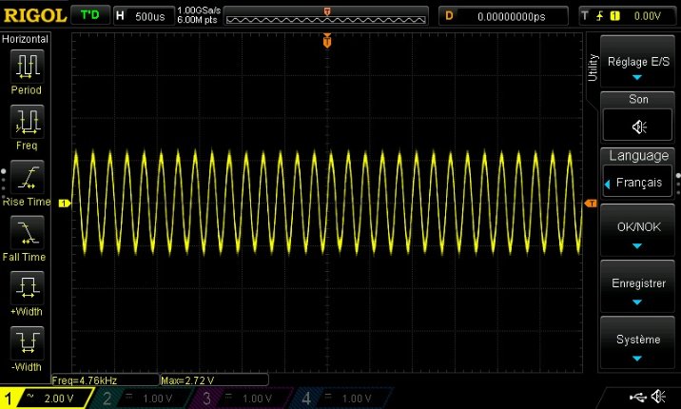Viewport: 681px width, 409px height.
Task: Select the Period measurement icon
Action: tap(27, 66)
